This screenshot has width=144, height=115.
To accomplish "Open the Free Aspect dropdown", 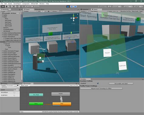I will click(x=99, y=11).
